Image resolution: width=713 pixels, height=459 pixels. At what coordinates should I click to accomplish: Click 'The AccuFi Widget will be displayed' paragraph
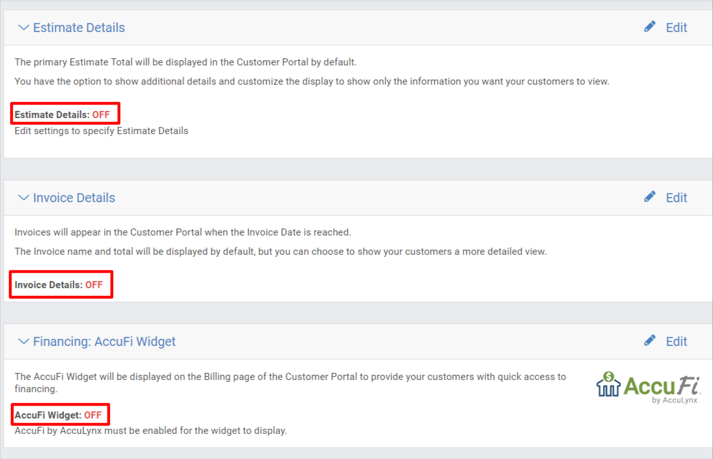pyautogui.click(x=290, y=382)
